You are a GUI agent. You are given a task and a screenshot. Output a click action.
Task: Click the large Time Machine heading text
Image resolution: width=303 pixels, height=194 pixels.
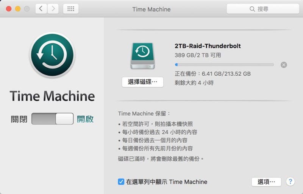[x=52, y=96]
